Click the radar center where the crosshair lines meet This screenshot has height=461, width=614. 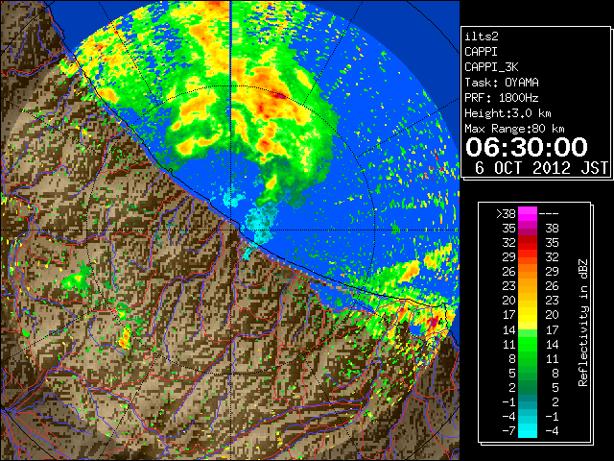click(x=230, y=230)
